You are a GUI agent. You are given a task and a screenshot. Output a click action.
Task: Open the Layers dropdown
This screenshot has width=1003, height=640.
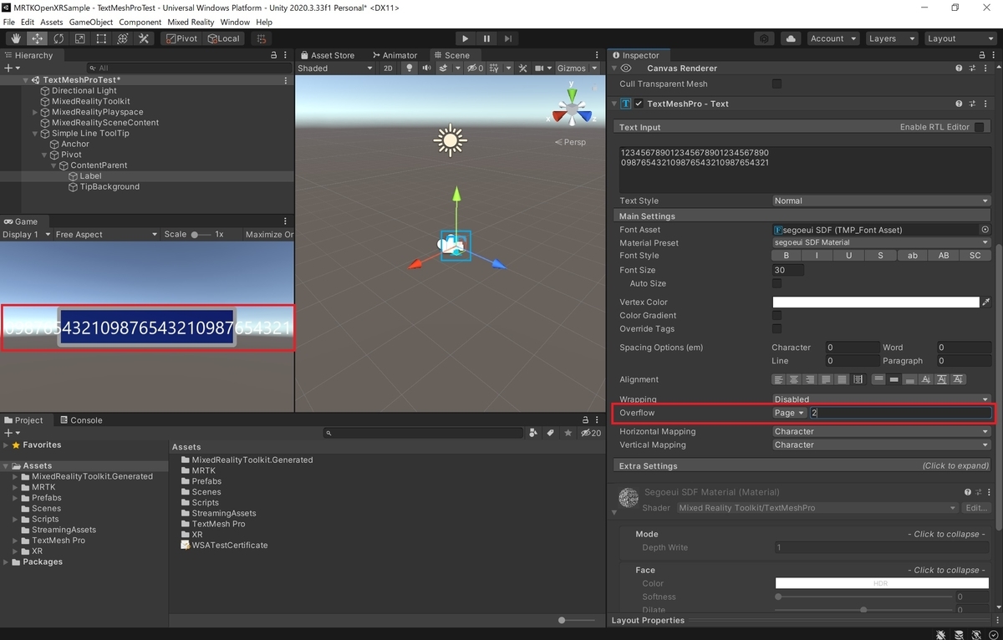890,38
